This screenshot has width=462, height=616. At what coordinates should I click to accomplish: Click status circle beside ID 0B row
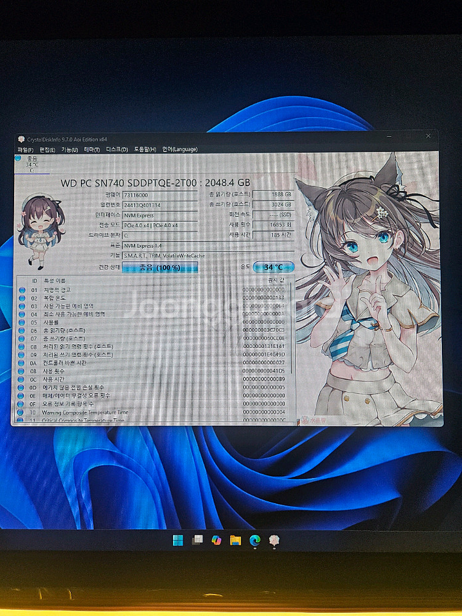click(21, 371)
